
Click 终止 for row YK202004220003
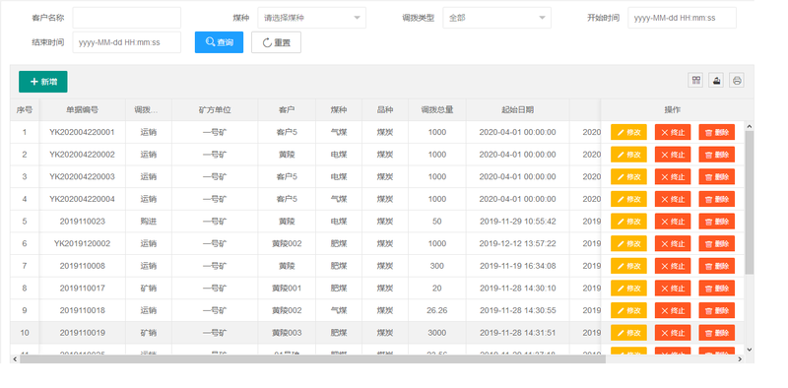[x=673, y=176]
